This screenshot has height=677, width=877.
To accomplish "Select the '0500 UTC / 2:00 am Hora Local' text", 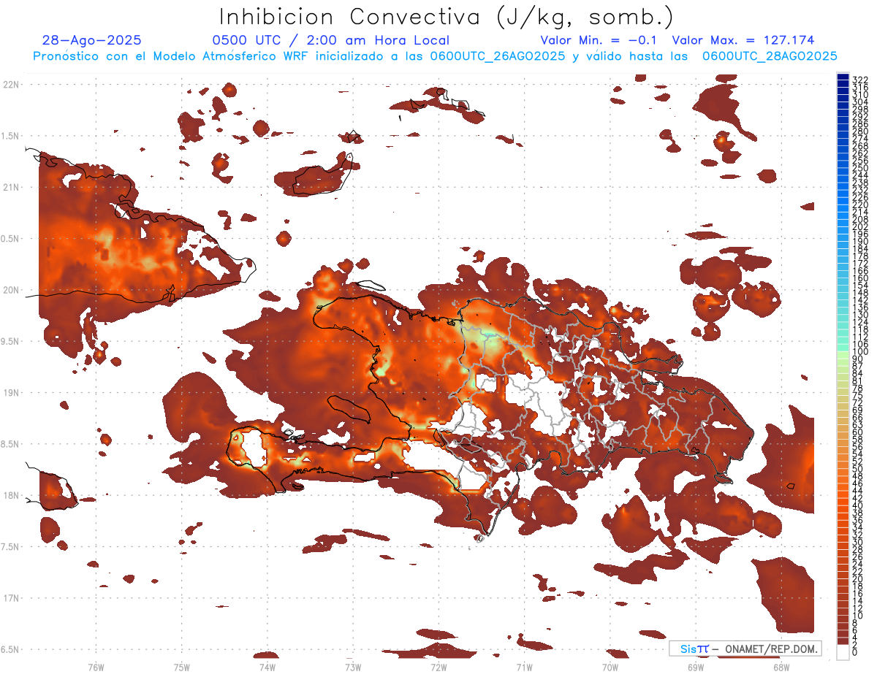I will [x=330, y=40].
